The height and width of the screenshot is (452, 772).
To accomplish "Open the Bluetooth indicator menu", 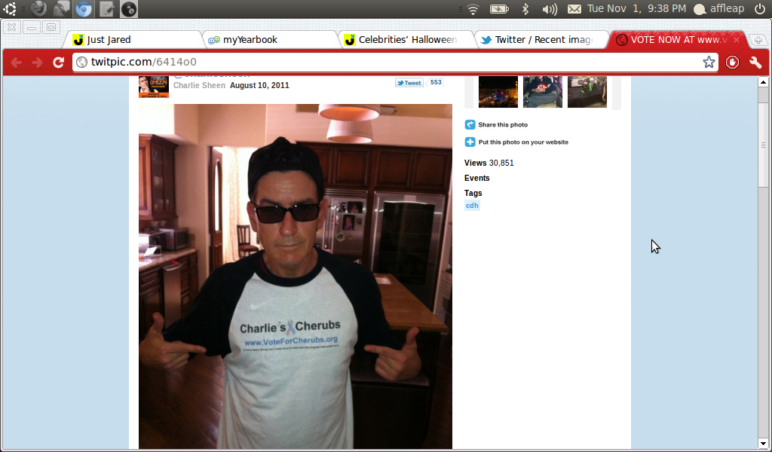I will (525, 9).
